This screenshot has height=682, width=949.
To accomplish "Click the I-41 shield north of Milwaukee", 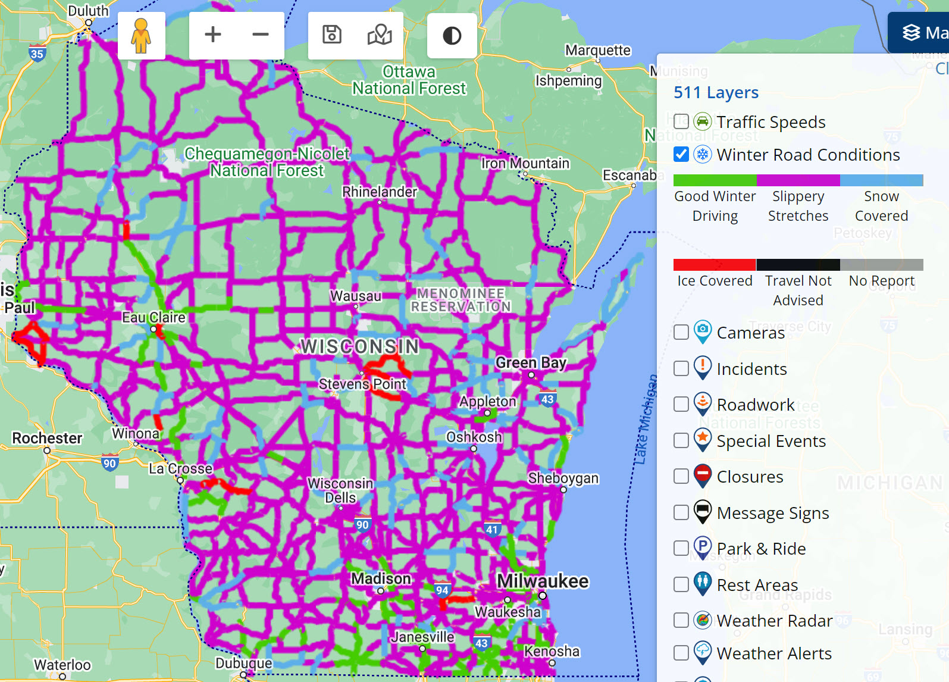I will [491, 529].
